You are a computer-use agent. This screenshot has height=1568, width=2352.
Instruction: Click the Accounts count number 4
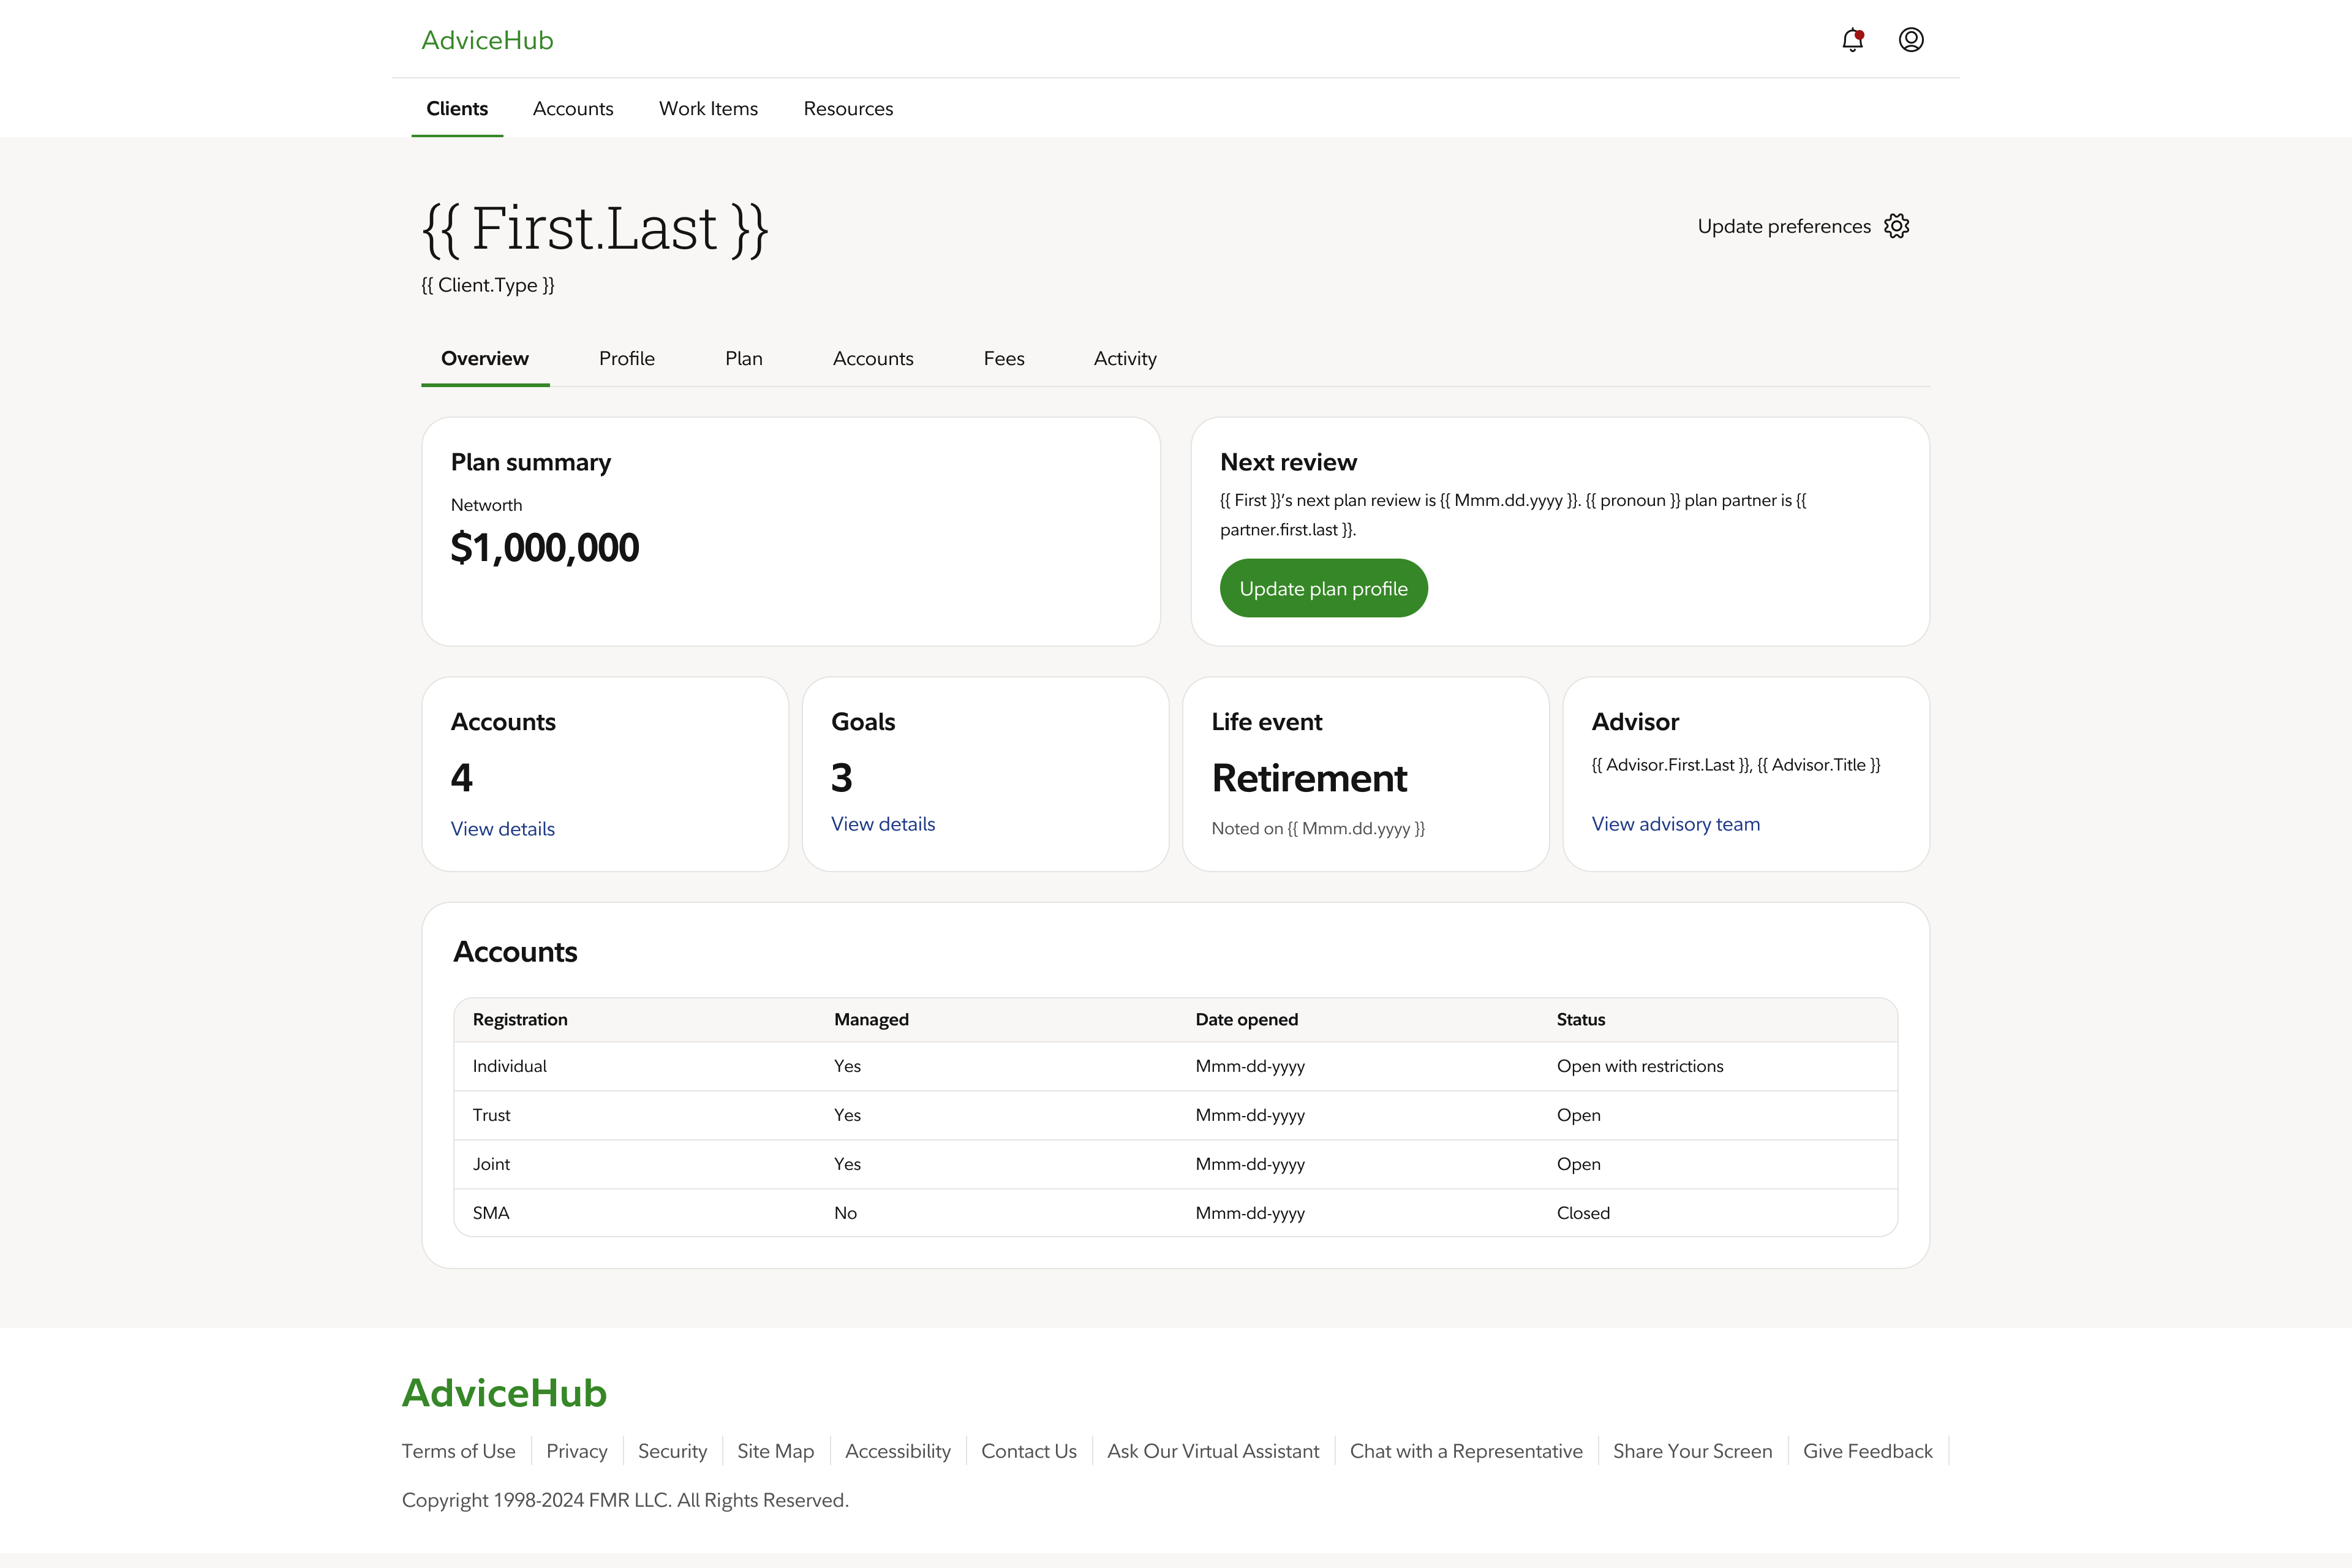(461, 778)
